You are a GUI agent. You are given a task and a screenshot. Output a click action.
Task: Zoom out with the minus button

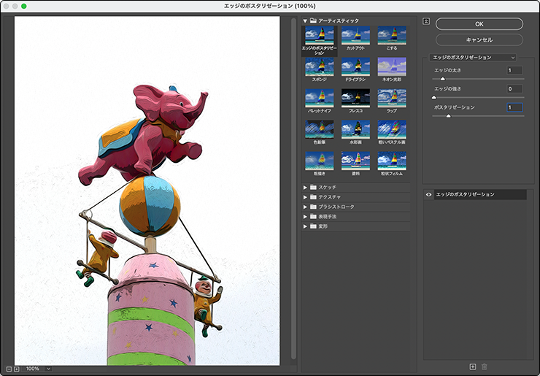(x=8, y=369)
